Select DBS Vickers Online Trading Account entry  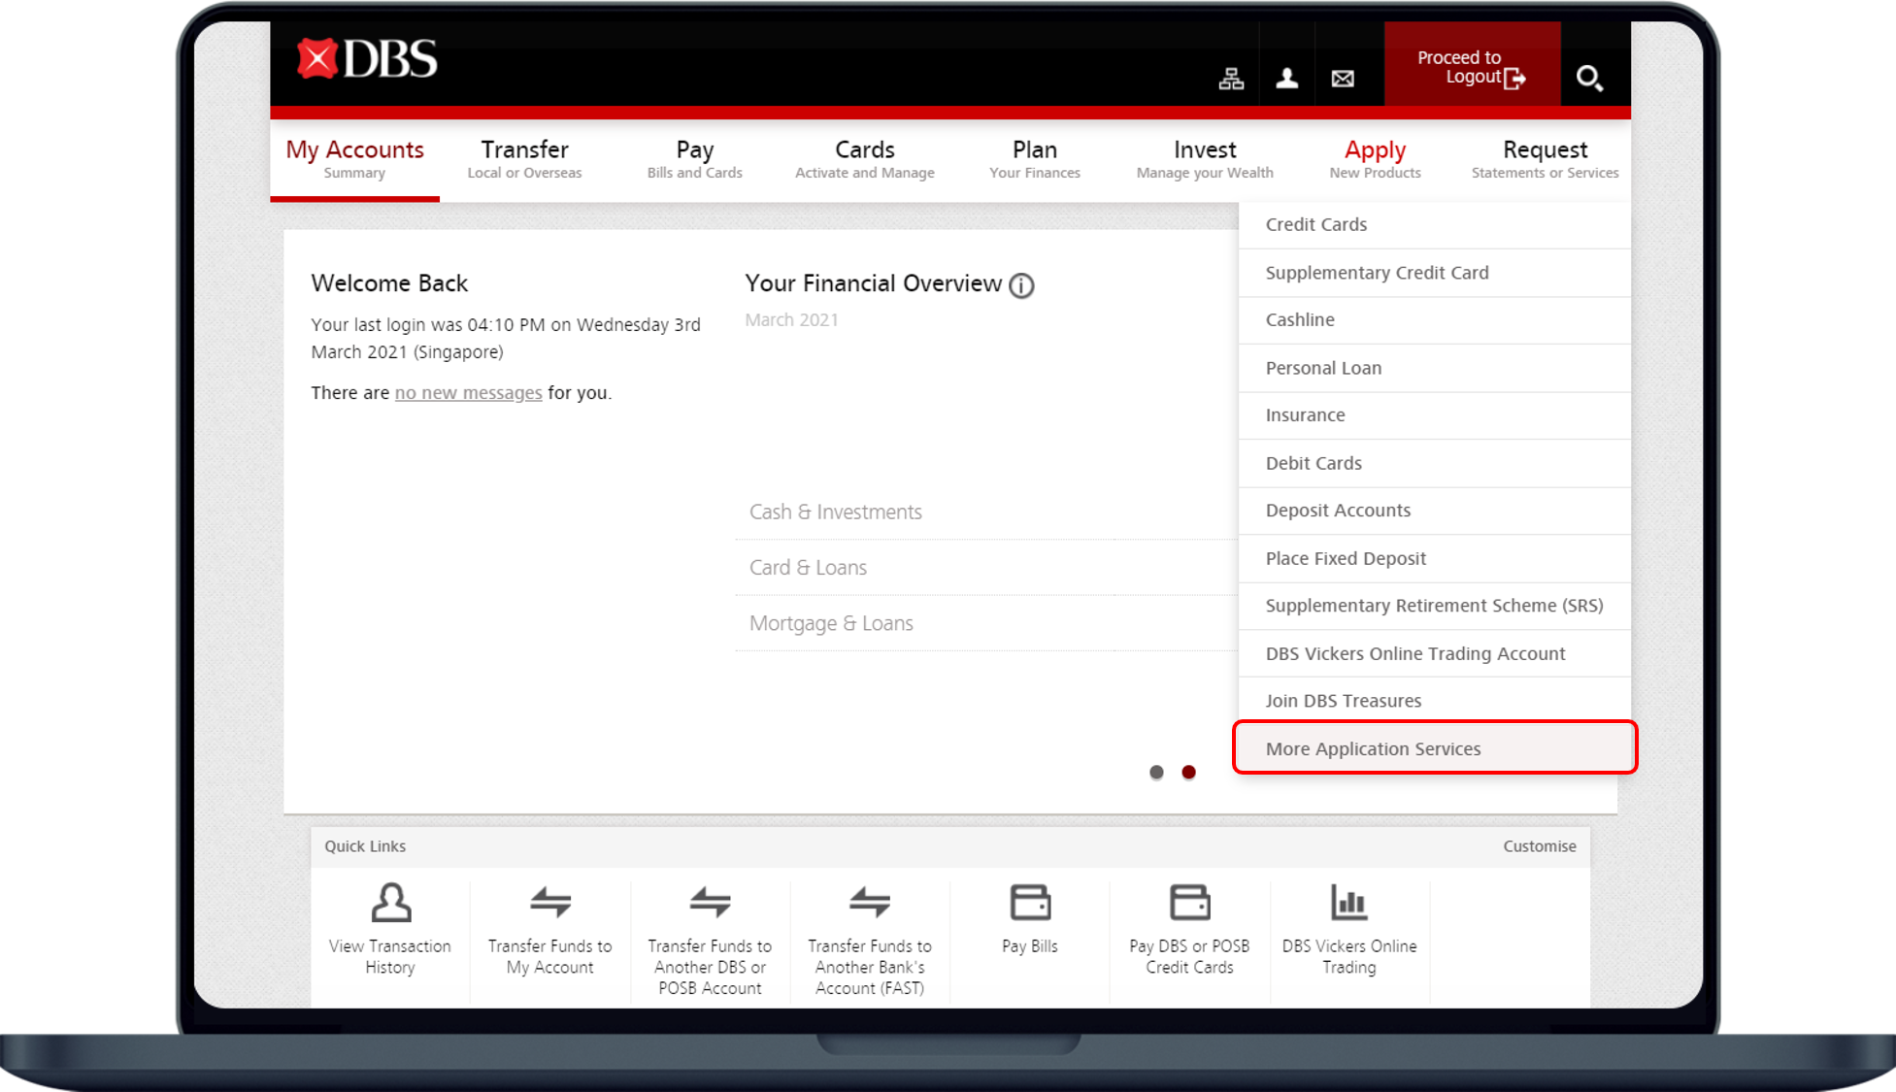click(1435, 653)
